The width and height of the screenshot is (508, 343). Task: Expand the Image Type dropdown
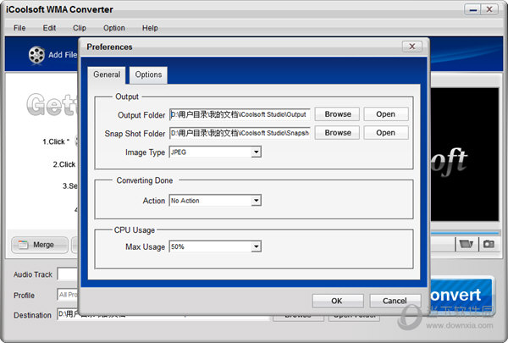coord(256,152)
